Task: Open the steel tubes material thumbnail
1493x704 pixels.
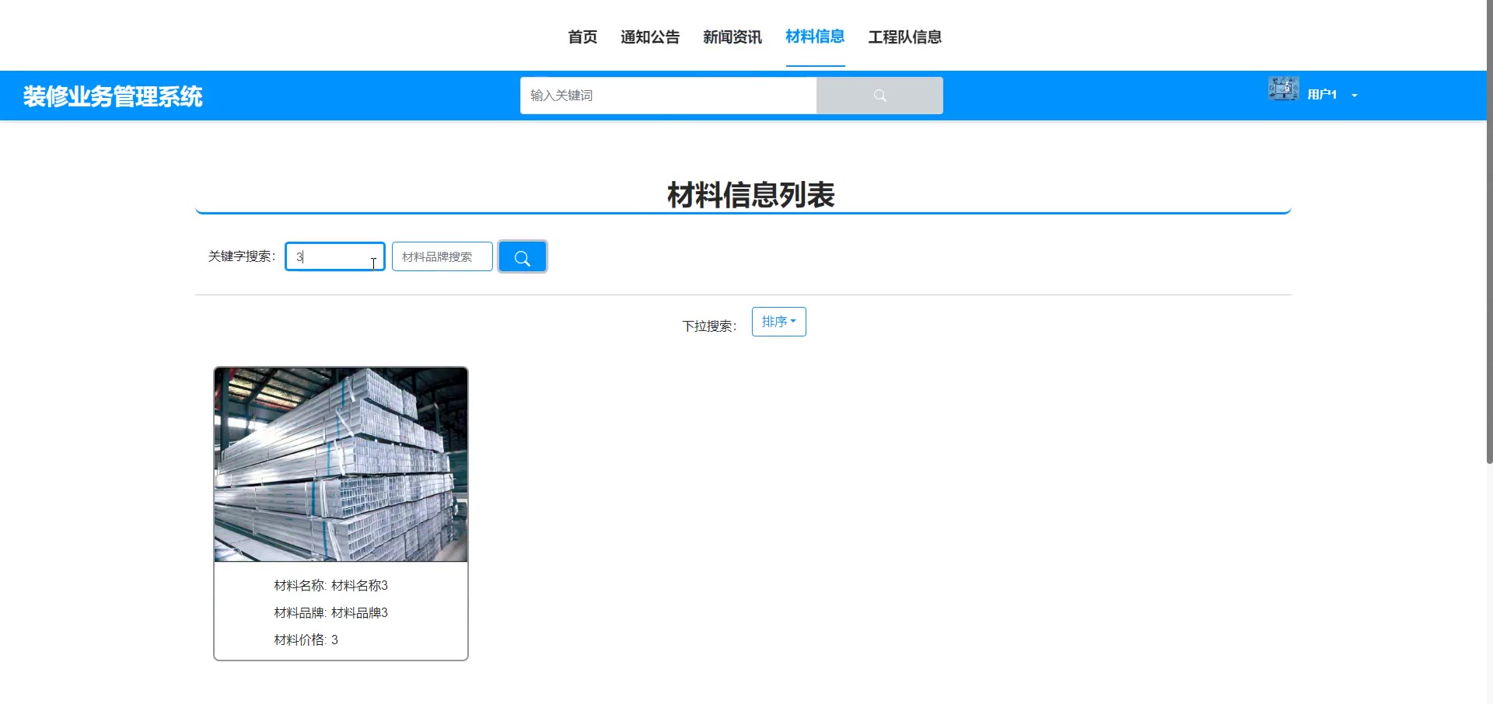Action: click(341, 465)
